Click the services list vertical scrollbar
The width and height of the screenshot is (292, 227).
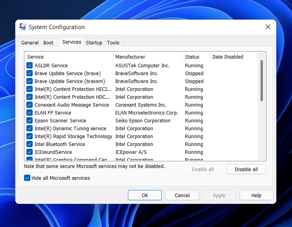point(262,81)
